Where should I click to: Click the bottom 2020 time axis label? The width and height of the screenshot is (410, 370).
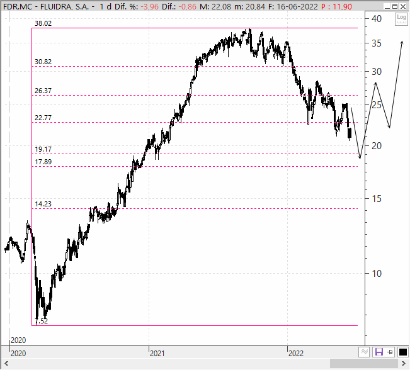(18, 354)
